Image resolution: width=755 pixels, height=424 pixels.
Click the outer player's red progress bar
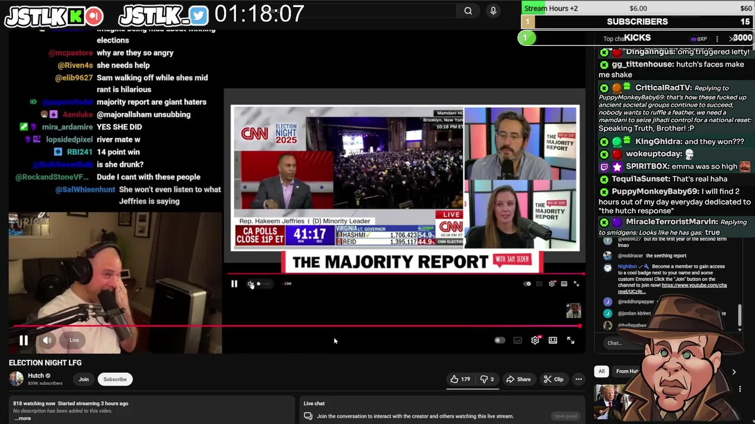pos(295,326)
